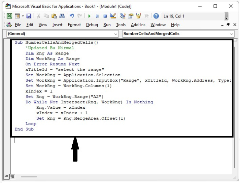
Task: Click line 'On Error Resume Next'
Action: [x=52, y=64]
